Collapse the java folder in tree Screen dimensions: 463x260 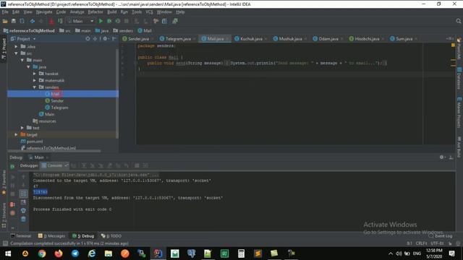pyautogui.click(x=28, y=67)
